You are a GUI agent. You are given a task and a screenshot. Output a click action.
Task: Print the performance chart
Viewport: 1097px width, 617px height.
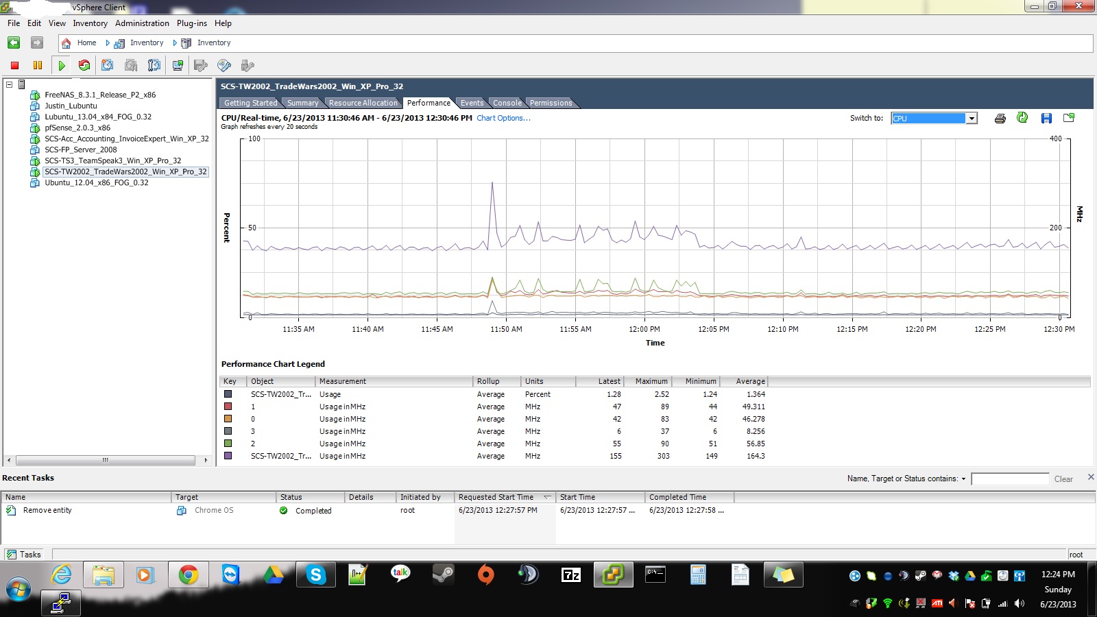pos(1000,118)
